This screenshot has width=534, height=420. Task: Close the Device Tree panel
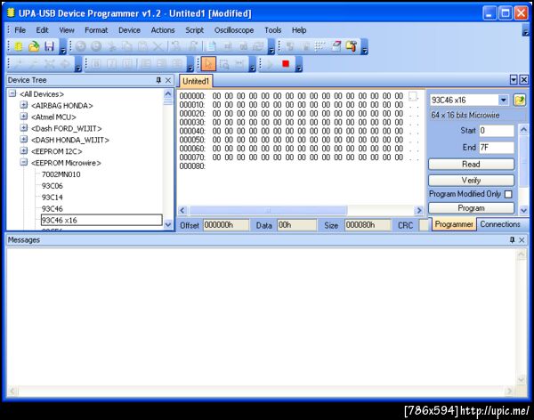coord(168,80)
